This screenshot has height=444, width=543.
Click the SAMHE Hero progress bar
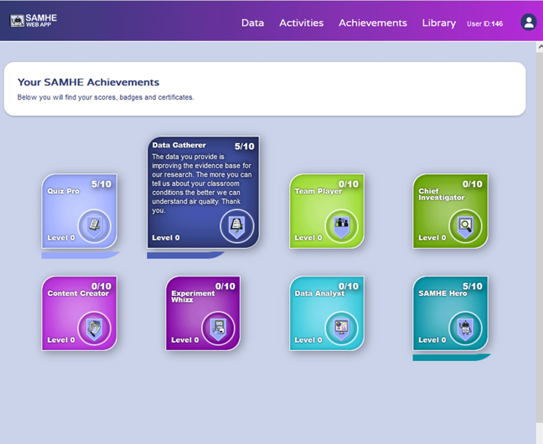[x=452, y=358]
